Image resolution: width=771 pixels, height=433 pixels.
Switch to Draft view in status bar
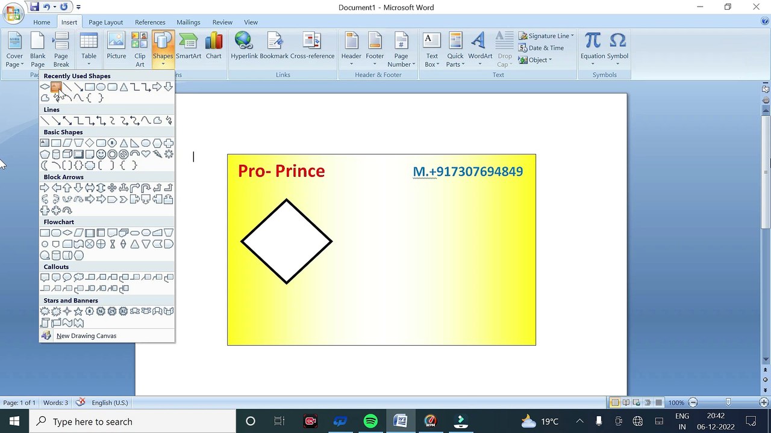tap(658, 402)
